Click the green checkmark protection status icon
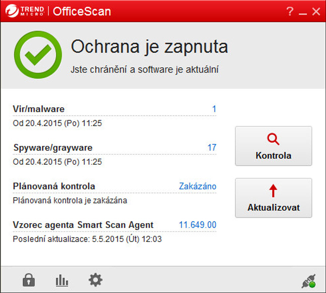326x293 pixels. (x=38, y=55)
